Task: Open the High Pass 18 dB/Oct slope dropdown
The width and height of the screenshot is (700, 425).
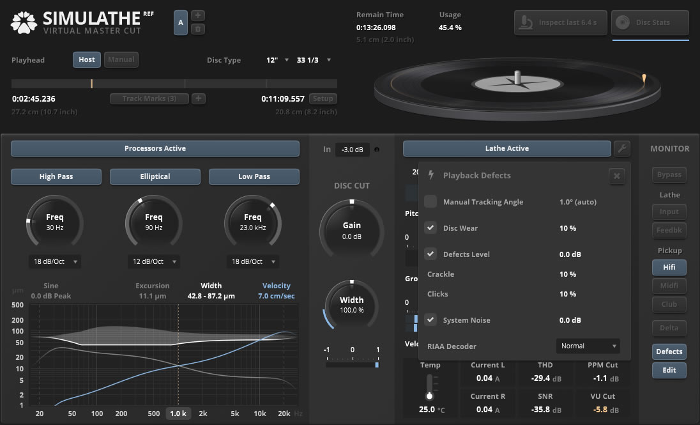Action: 54,261
